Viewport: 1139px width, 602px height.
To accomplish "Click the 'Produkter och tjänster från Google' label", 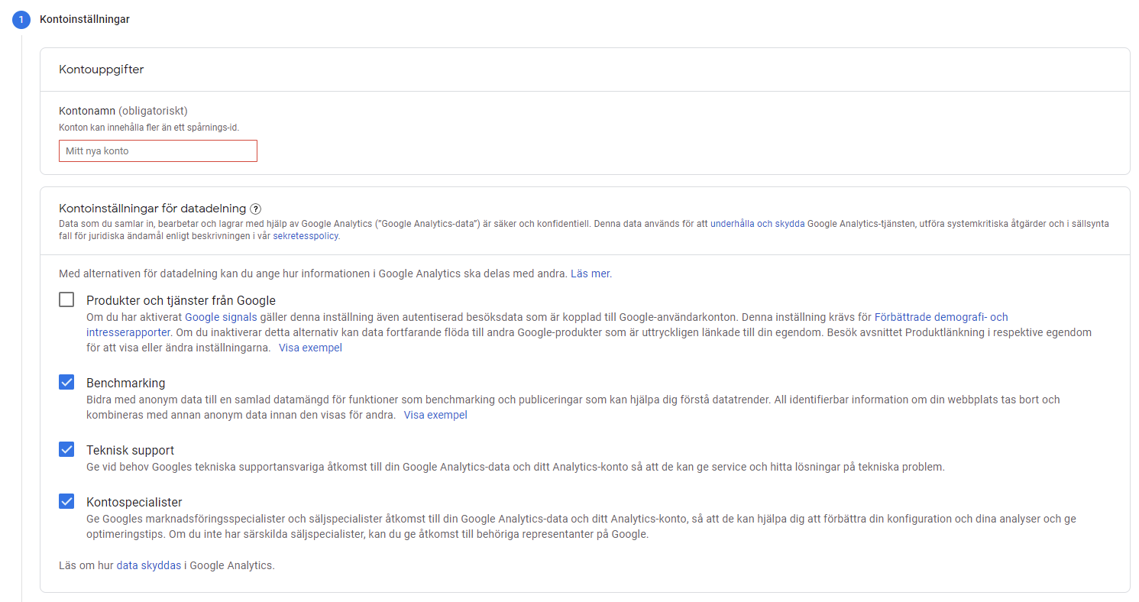I will click(181, 301).
